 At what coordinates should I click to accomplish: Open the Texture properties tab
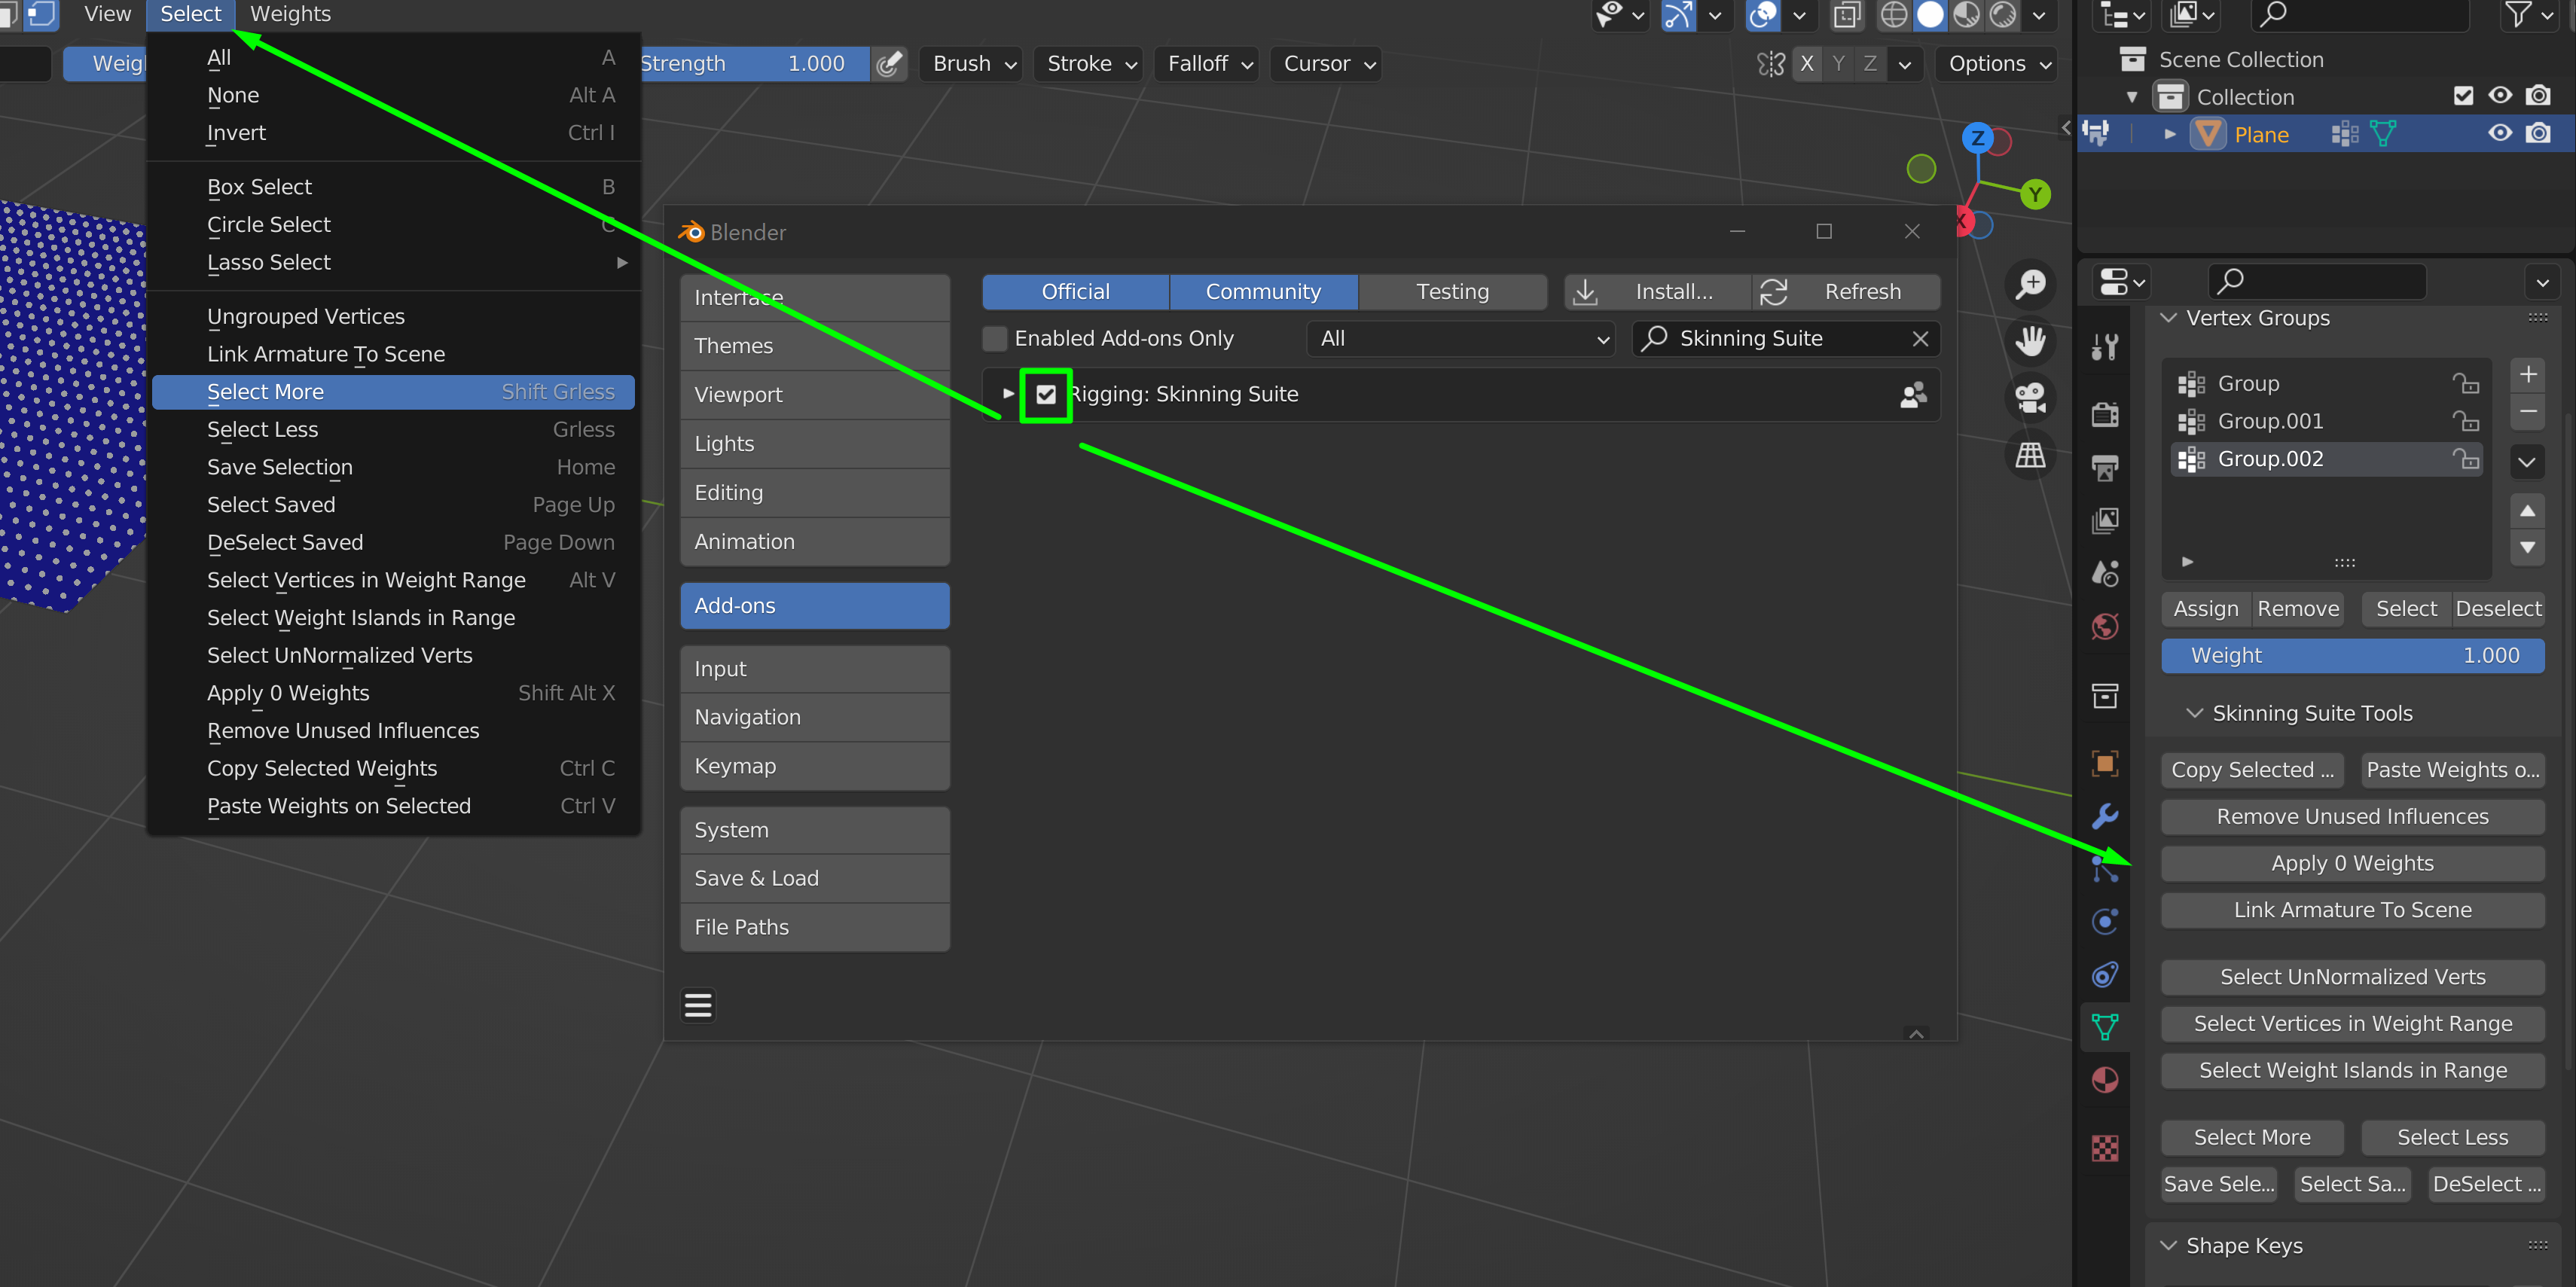pyautogui.click(x=2105, y=1148)
